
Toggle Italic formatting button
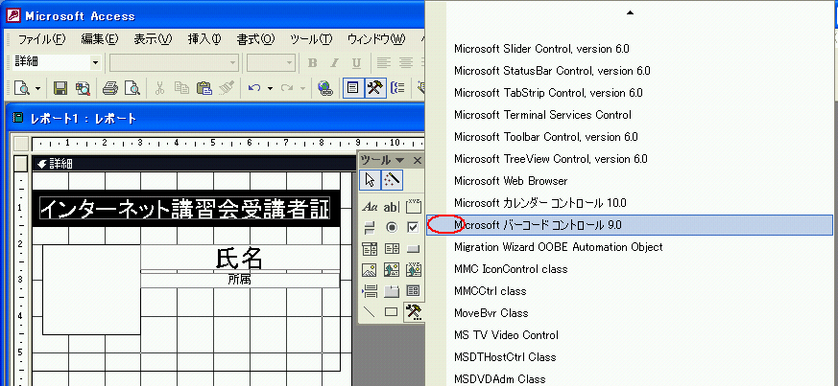[335, 63]
